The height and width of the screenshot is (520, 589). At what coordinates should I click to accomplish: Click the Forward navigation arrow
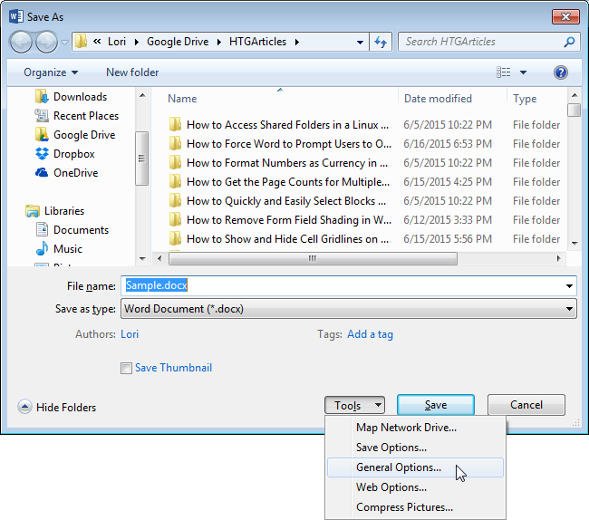point(46,42)
